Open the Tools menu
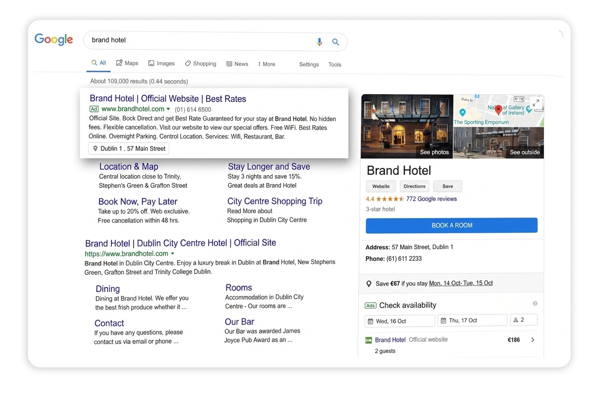Viewport: 599px width, 402px height. 335,64
